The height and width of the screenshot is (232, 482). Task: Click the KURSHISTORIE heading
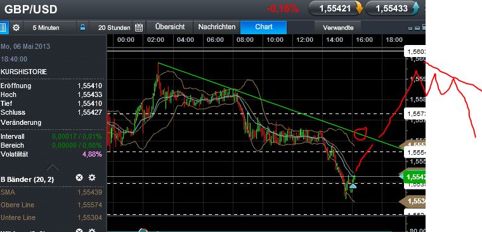pos(23,72)
